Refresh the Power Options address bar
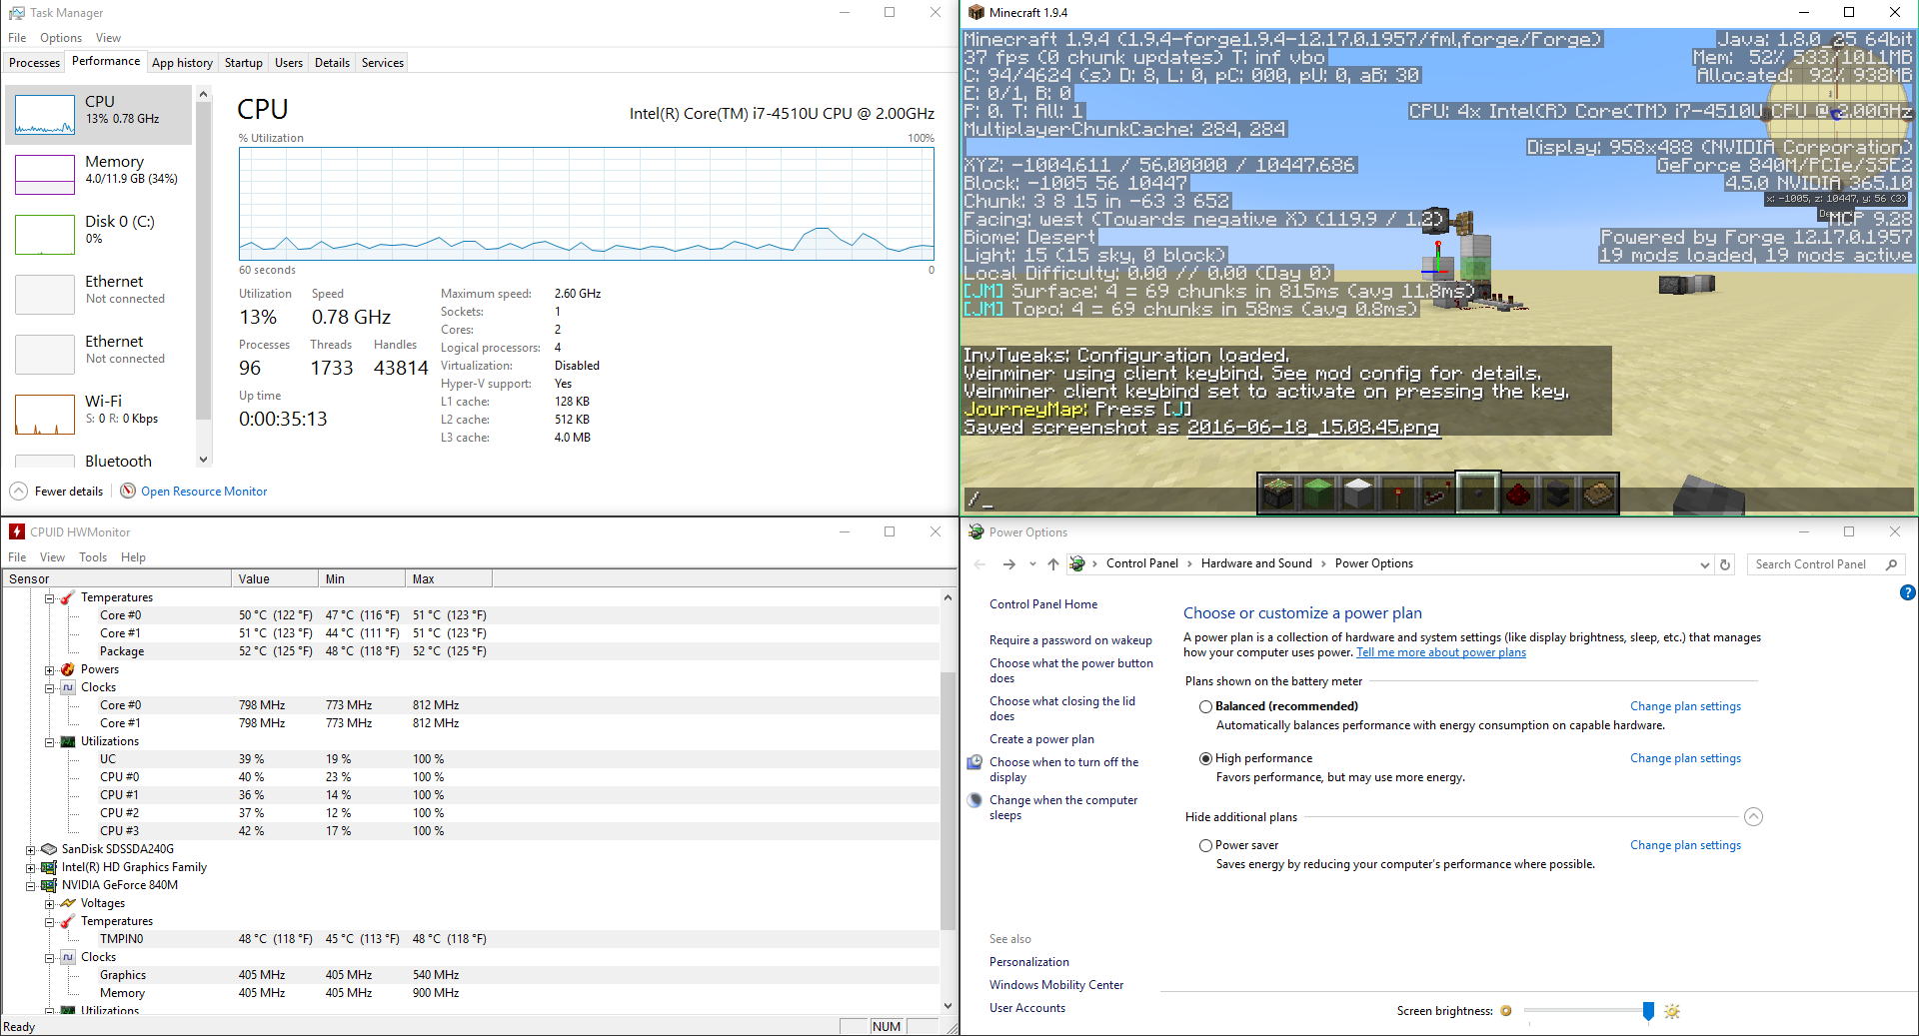This screenshot has height=1036, width=1919. coord(1725,564)
